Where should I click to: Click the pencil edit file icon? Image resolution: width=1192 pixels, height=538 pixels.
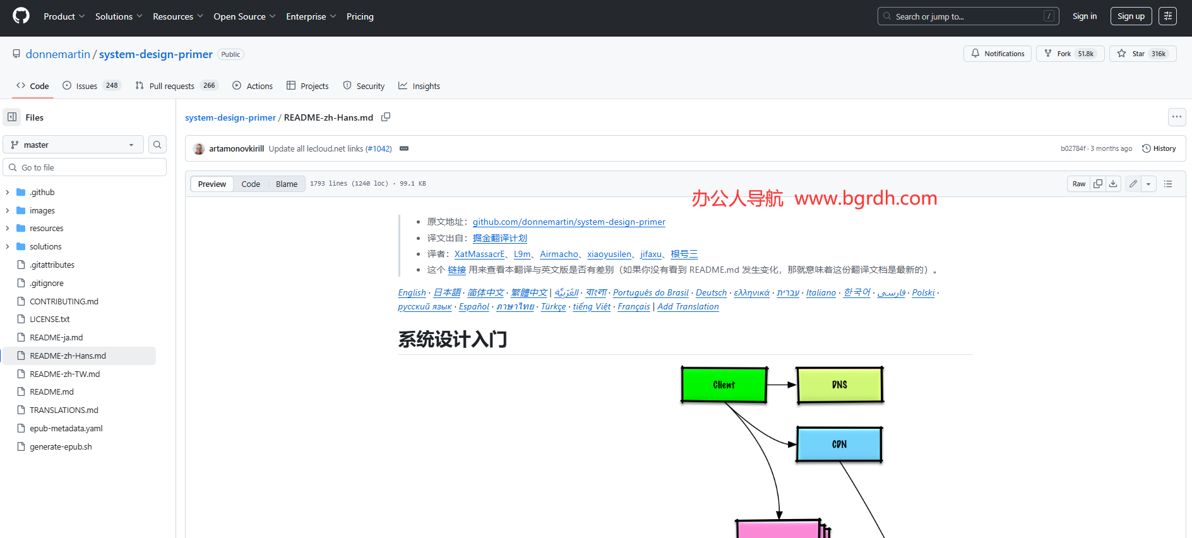(x=1133, y=184)
